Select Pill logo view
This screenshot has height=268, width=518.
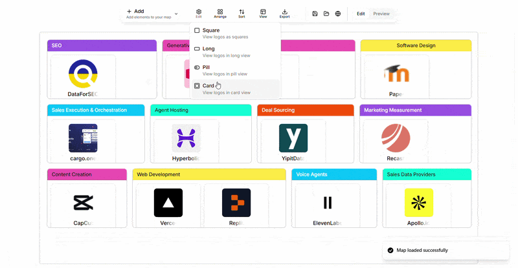235,70
